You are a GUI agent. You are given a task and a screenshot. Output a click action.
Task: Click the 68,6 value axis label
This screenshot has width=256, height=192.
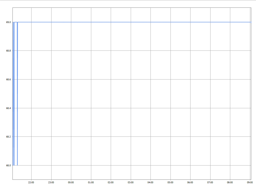(9, 79)
